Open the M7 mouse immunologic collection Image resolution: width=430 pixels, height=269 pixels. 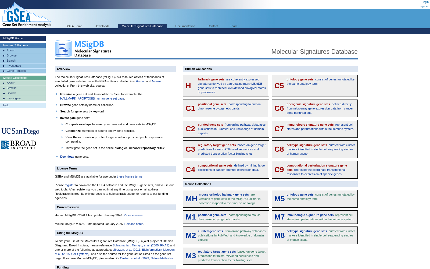[314, 217]
